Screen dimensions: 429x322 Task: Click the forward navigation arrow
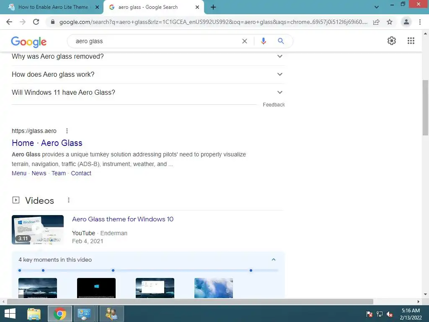coord(23,22)
